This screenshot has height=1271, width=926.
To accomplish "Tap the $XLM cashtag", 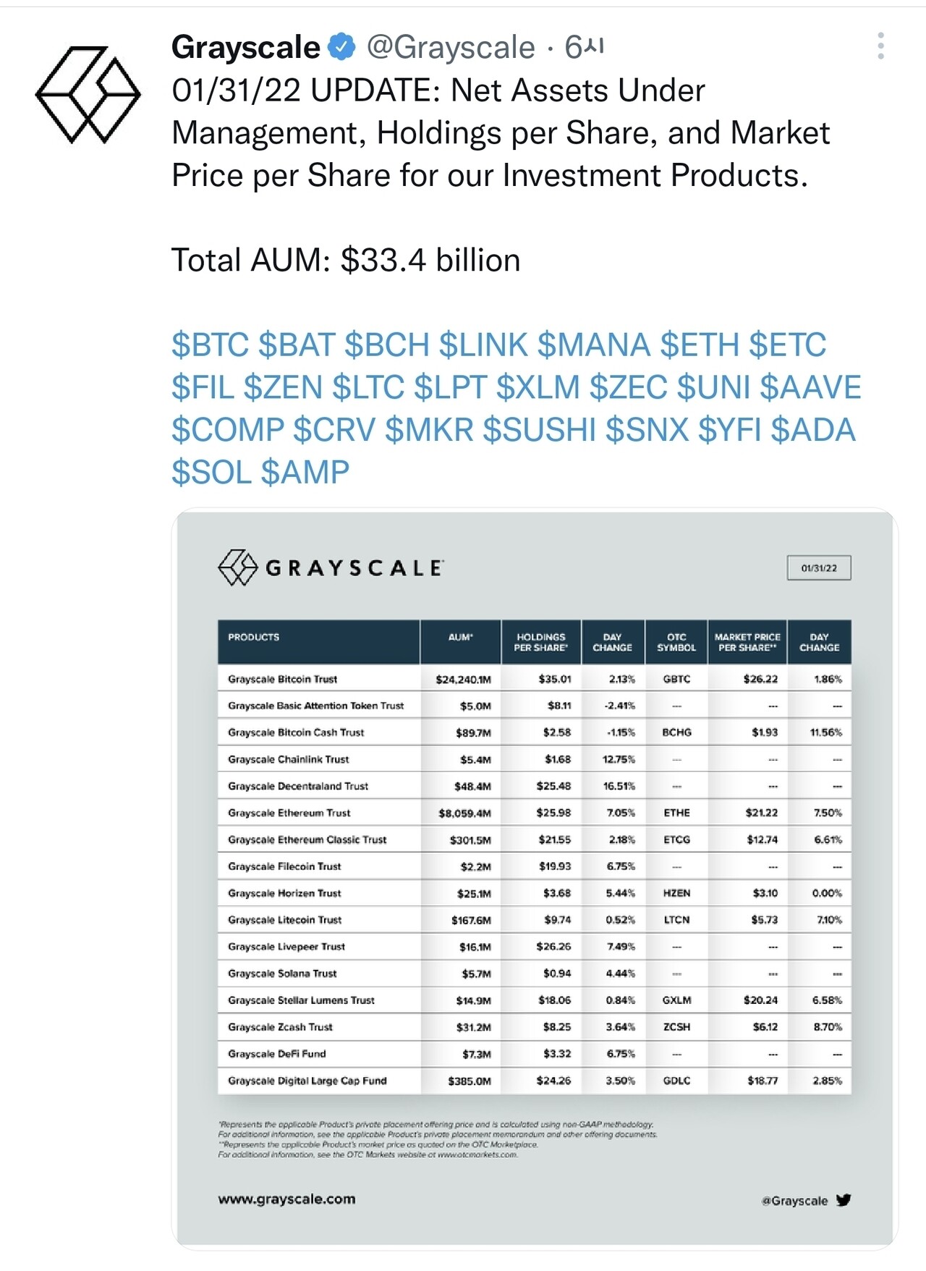I will 538,388.
